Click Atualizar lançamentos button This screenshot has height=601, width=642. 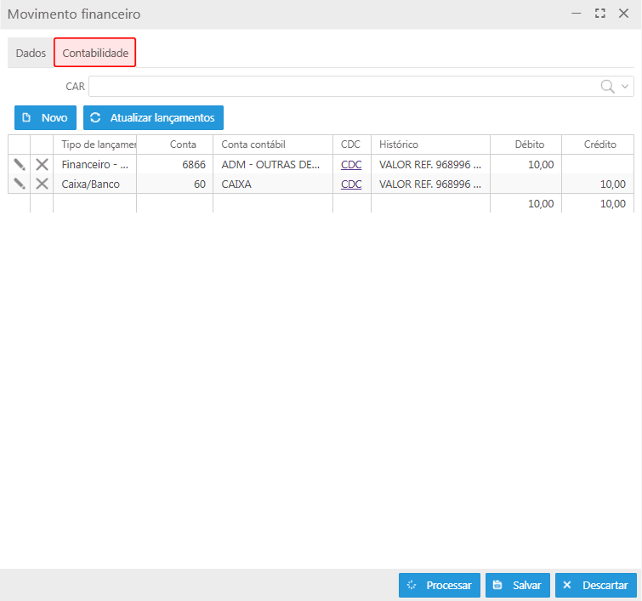153,117
